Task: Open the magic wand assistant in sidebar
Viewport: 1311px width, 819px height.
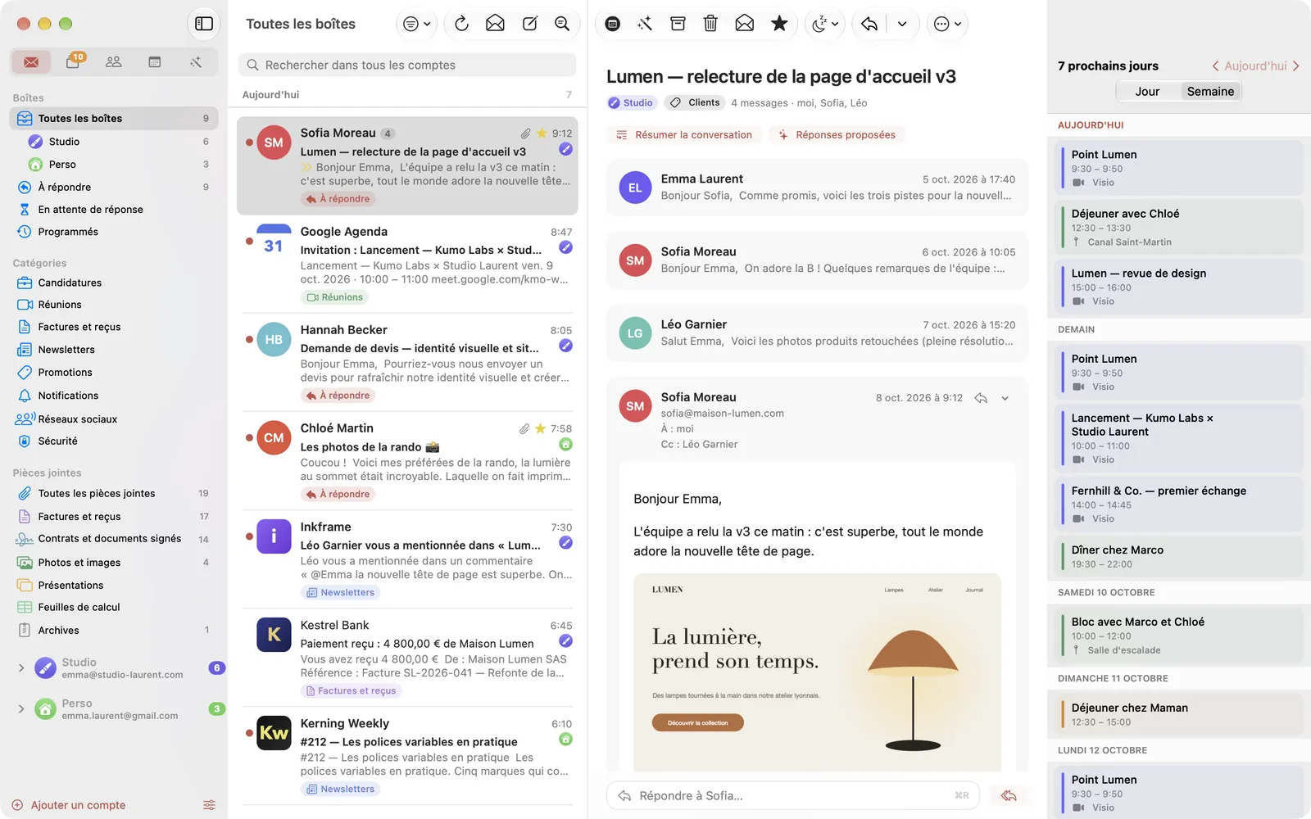Action: click(196, 62)
